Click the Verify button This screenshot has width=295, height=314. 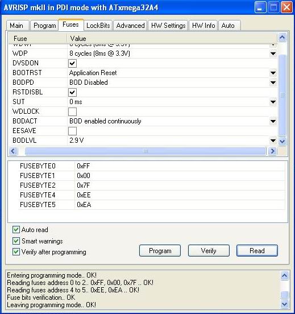(209, 250)
